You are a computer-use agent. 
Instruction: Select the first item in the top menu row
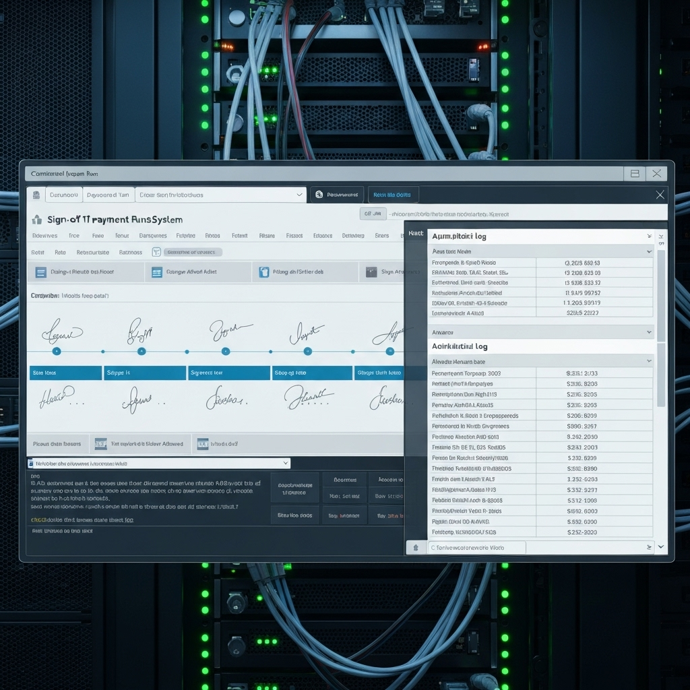coord(44,236)
